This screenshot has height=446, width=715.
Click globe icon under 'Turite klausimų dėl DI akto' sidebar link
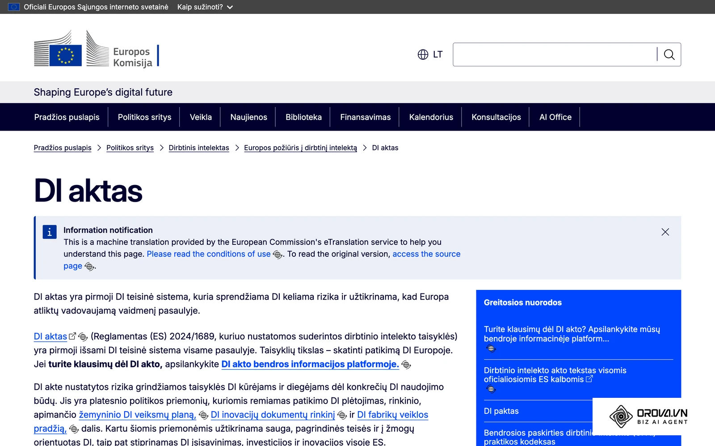[x=491, y=348]
